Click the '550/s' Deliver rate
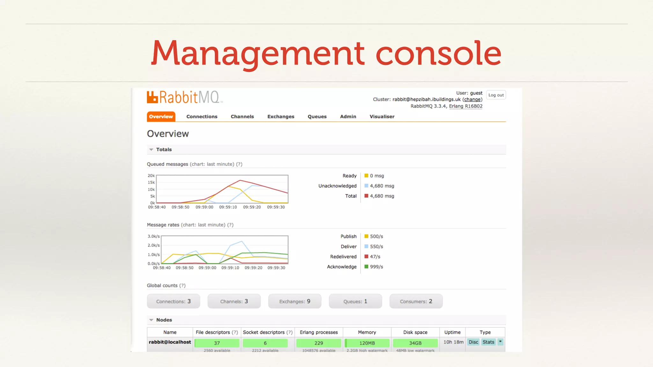This screenshot has width=653, height=367. 377,247
